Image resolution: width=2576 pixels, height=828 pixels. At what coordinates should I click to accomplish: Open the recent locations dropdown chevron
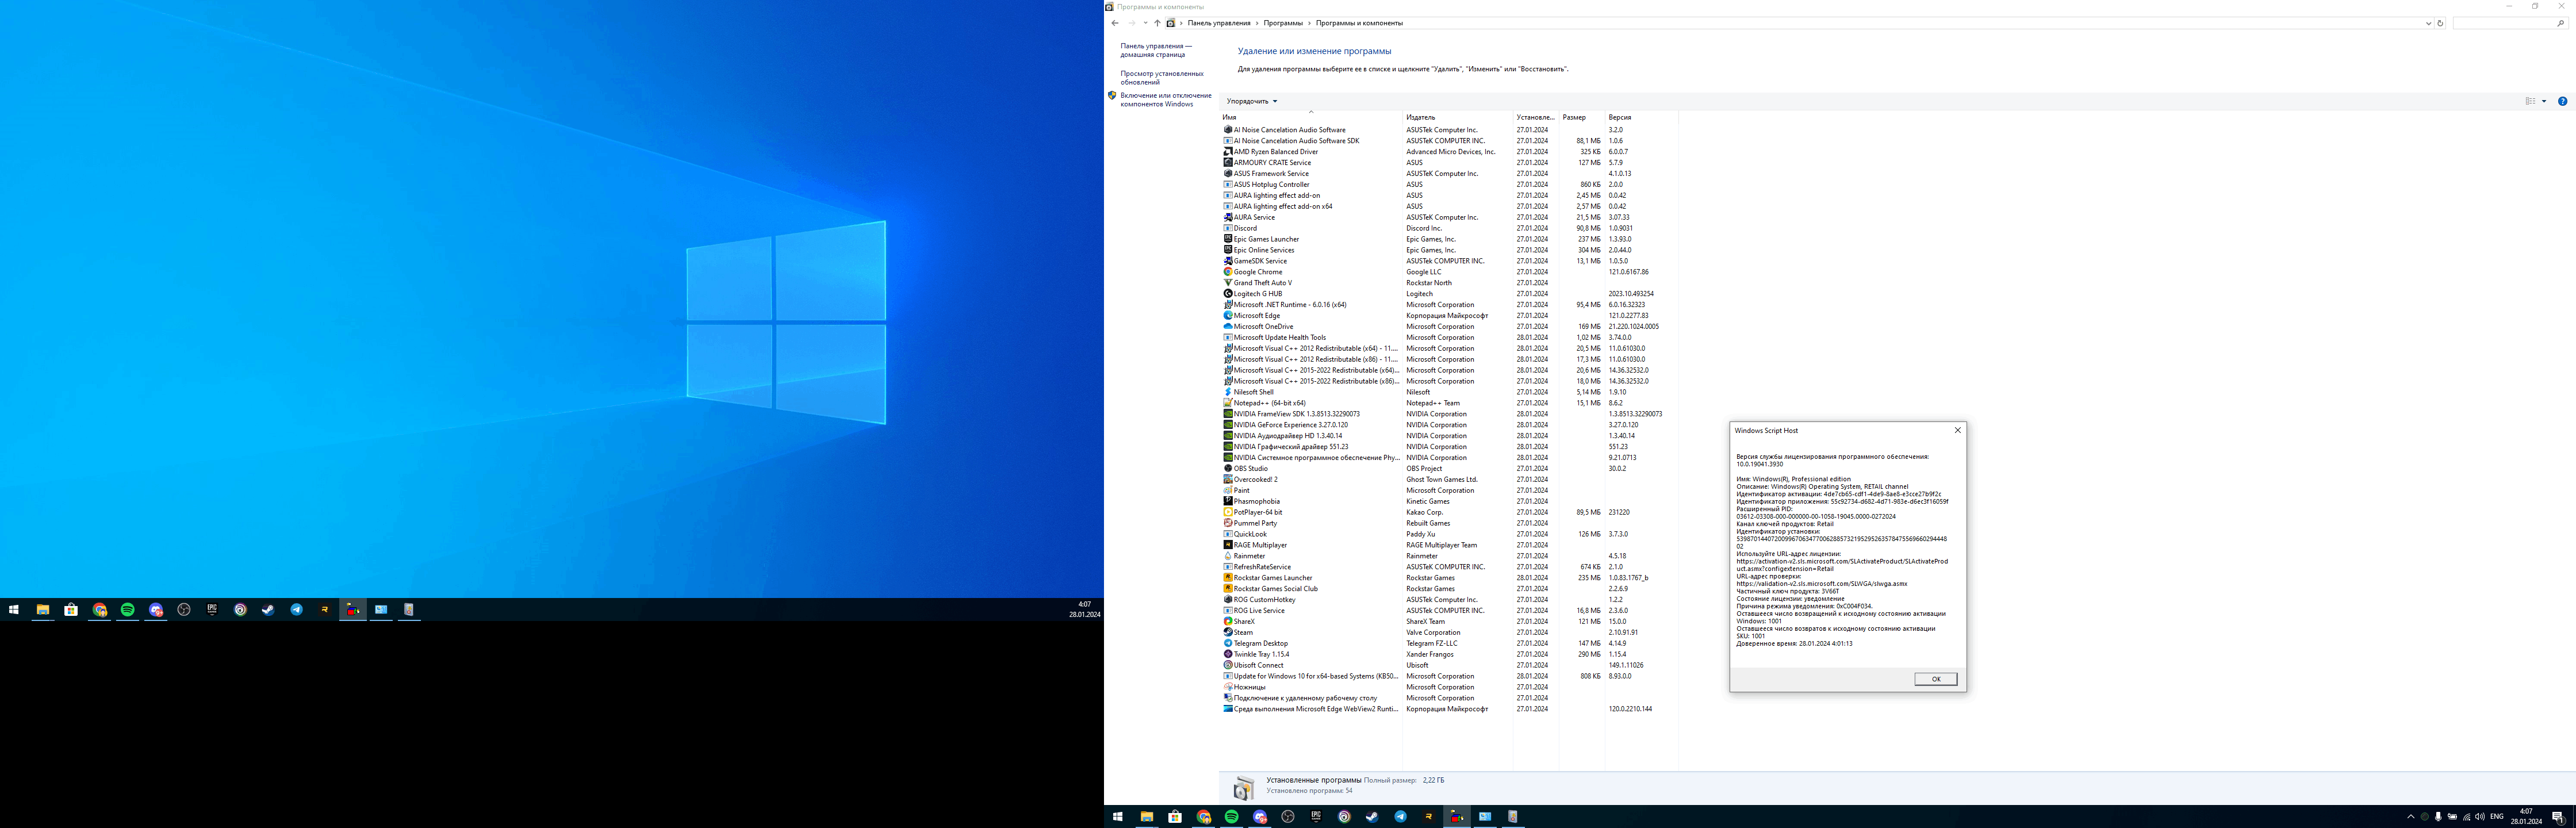point(1145,23)
